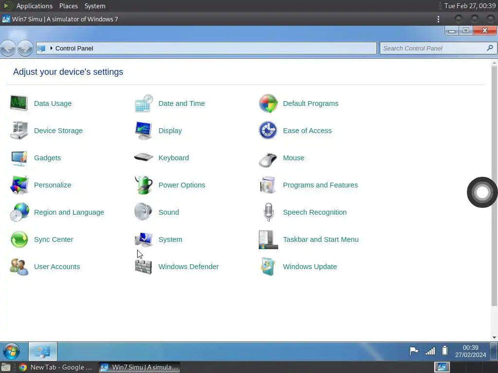Open the Windows Defender link
This screenshot has height=373, width=498.
coord(188,267)
